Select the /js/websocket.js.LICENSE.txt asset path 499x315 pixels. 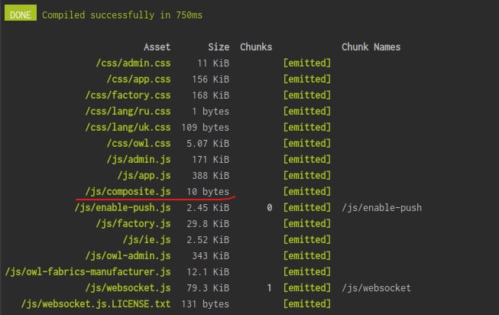click(96, 304)
